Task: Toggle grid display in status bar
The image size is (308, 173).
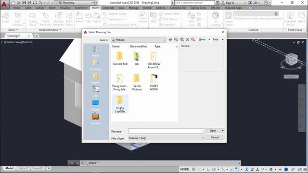Action: coord(193,169)
